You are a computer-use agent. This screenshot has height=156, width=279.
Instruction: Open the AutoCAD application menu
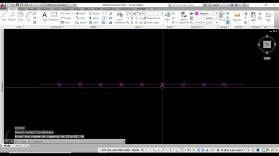pyautogui.click(x=2, y=5)
